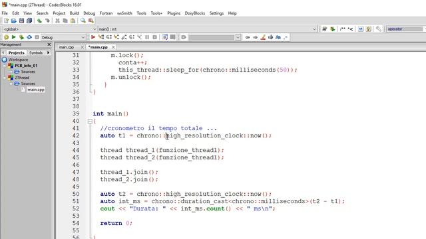The width and height of the screenshot is (426, 239).
Task: Open the wxSmith menu
Action: 124,13
